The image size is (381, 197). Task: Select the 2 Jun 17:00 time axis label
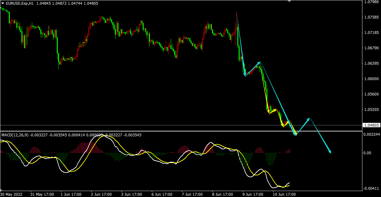pos(101,194)
